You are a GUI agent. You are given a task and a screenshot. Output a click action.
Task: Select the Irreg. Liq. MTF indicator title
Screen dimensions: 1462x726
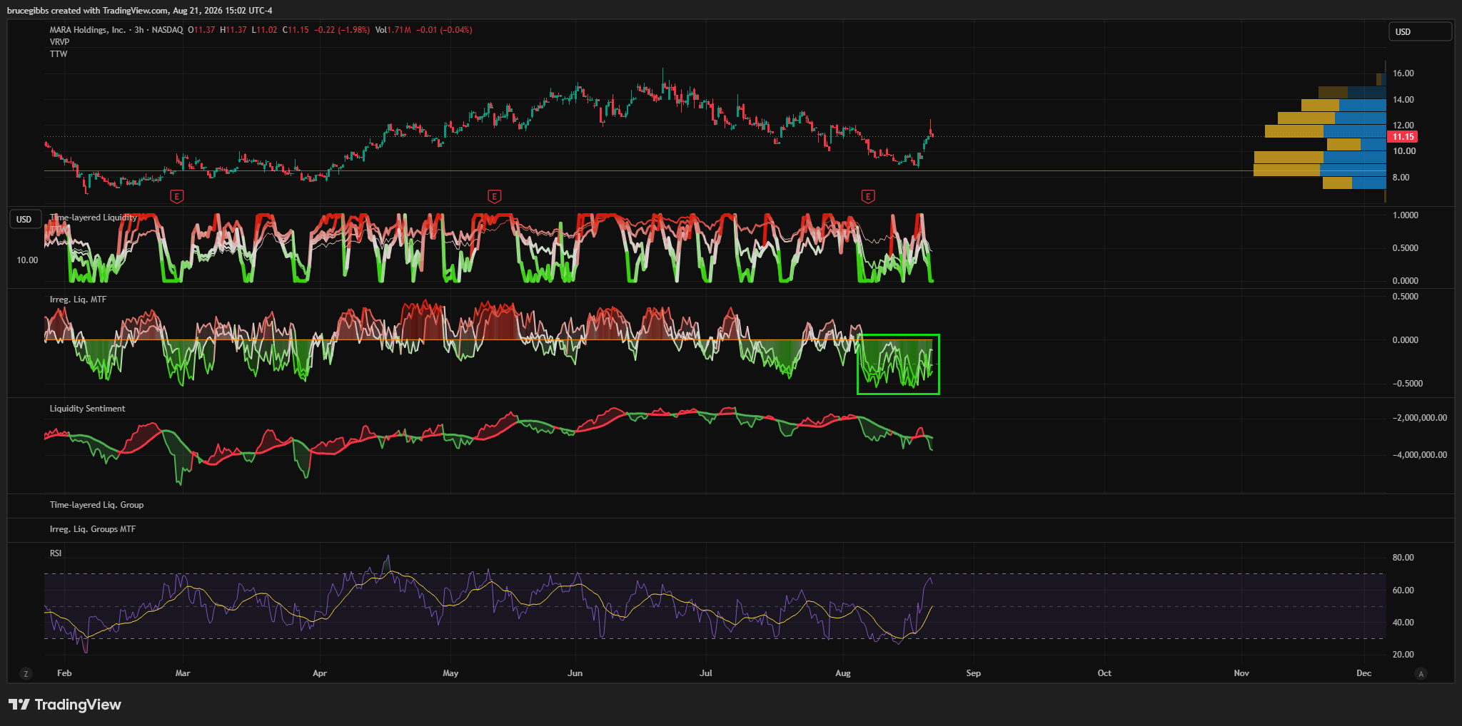(x=78, y=300)
